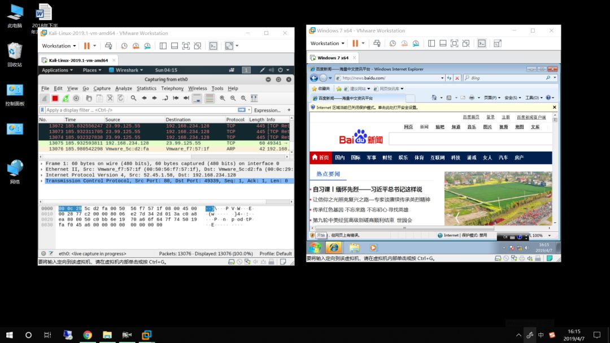The width and height of the screenshot is (610, 343).
Task: Click the Expression... button
Action: [x=267, y=111]
